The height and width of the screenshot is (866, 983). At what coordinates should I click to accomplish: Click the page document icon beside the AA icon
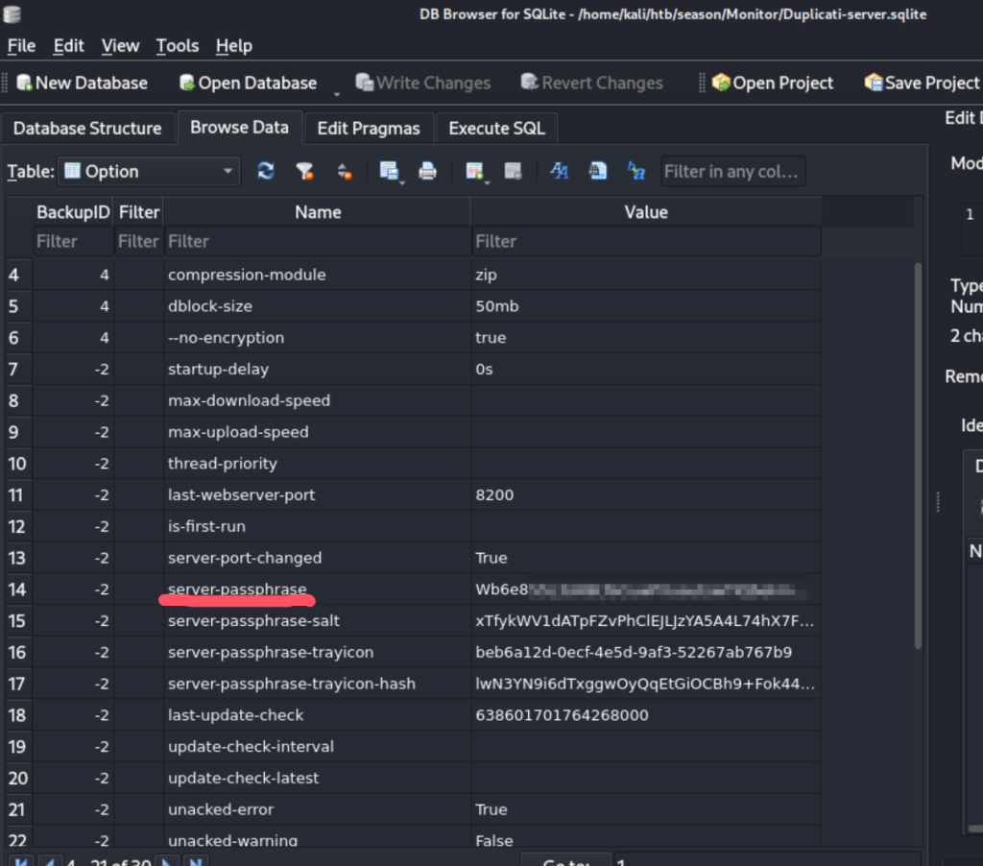(597, 171)
